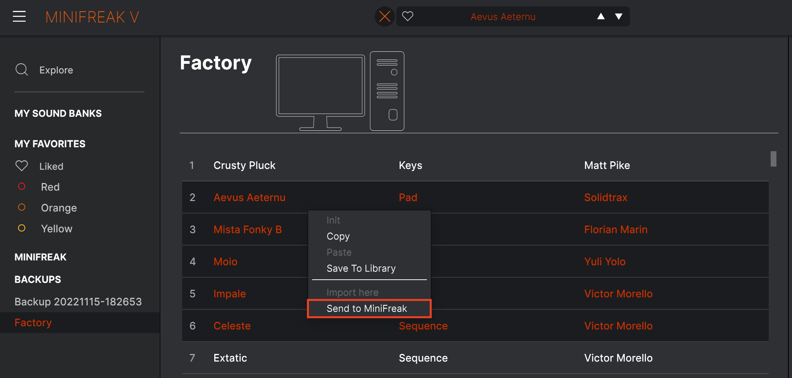
Task: Click the desktop tower illustration
Action: 387,91
